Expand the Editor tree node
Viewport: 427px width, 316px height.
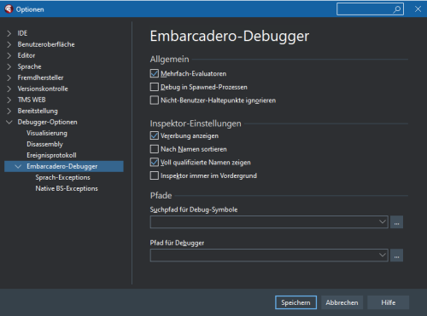(9, 55)
